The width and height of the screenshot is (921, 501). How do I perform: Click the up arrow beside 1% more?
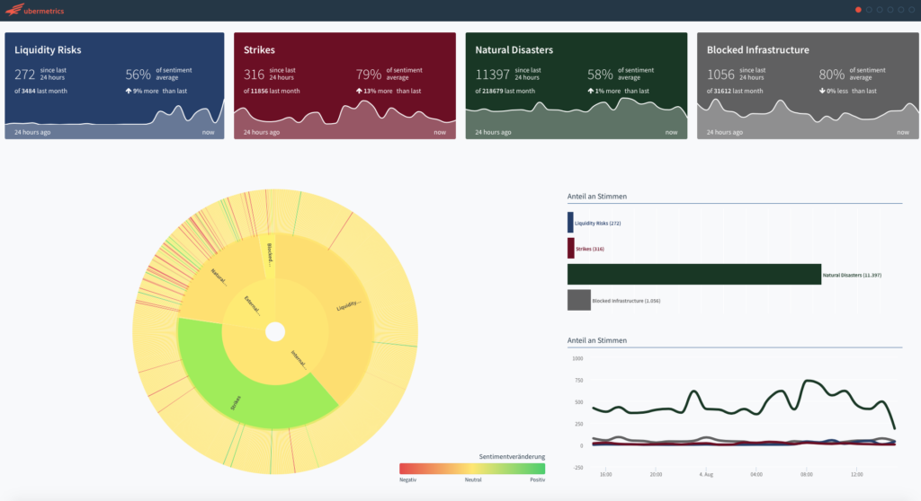coord(590,91)
